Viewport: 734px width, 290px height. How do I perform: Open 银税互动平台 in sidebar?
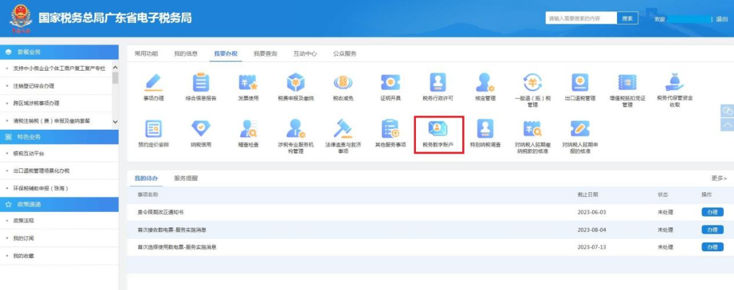click(29, 153)
